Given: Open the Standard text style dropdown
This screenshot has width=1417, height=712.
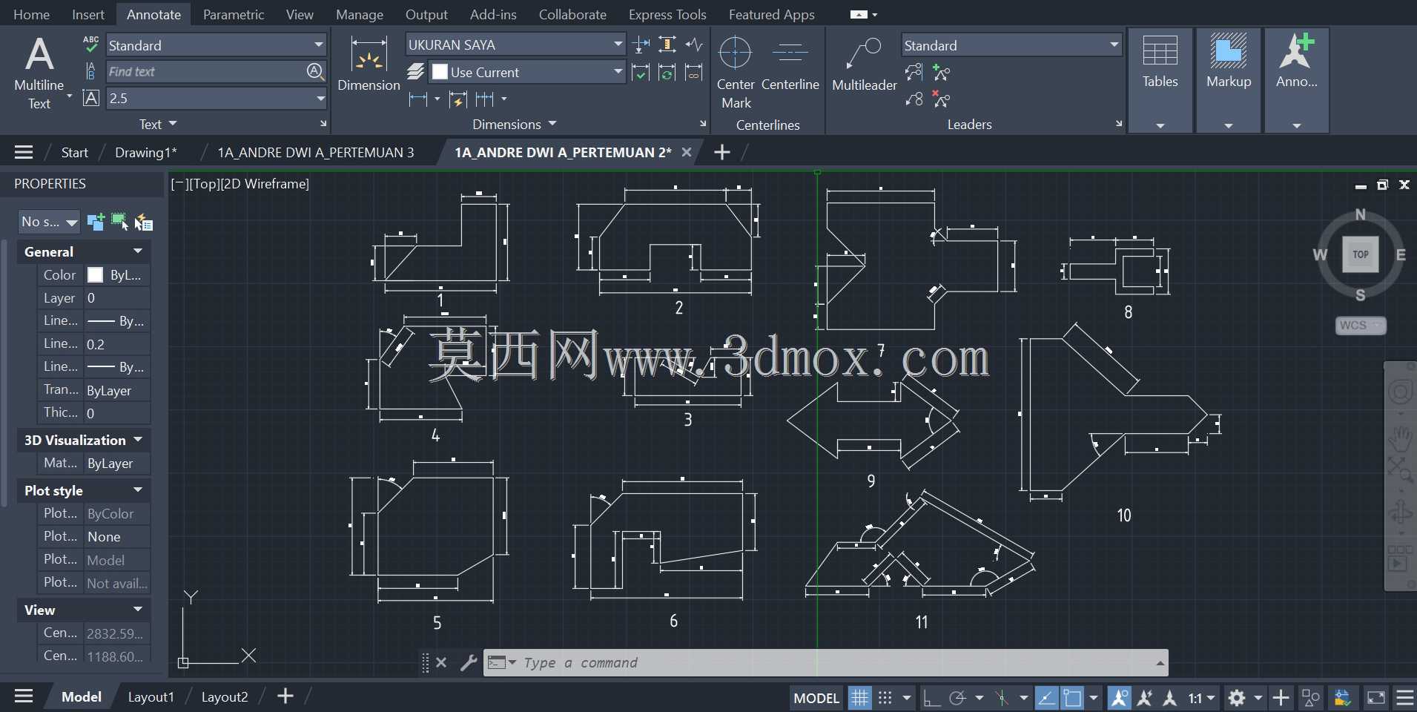Looking at the screenshot, I should pos(216,45).
